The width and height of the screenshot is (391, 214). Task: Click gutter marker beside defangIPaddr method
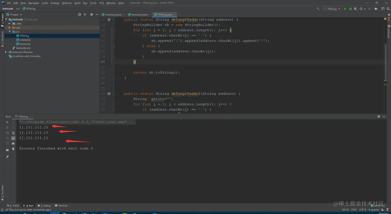109,20
